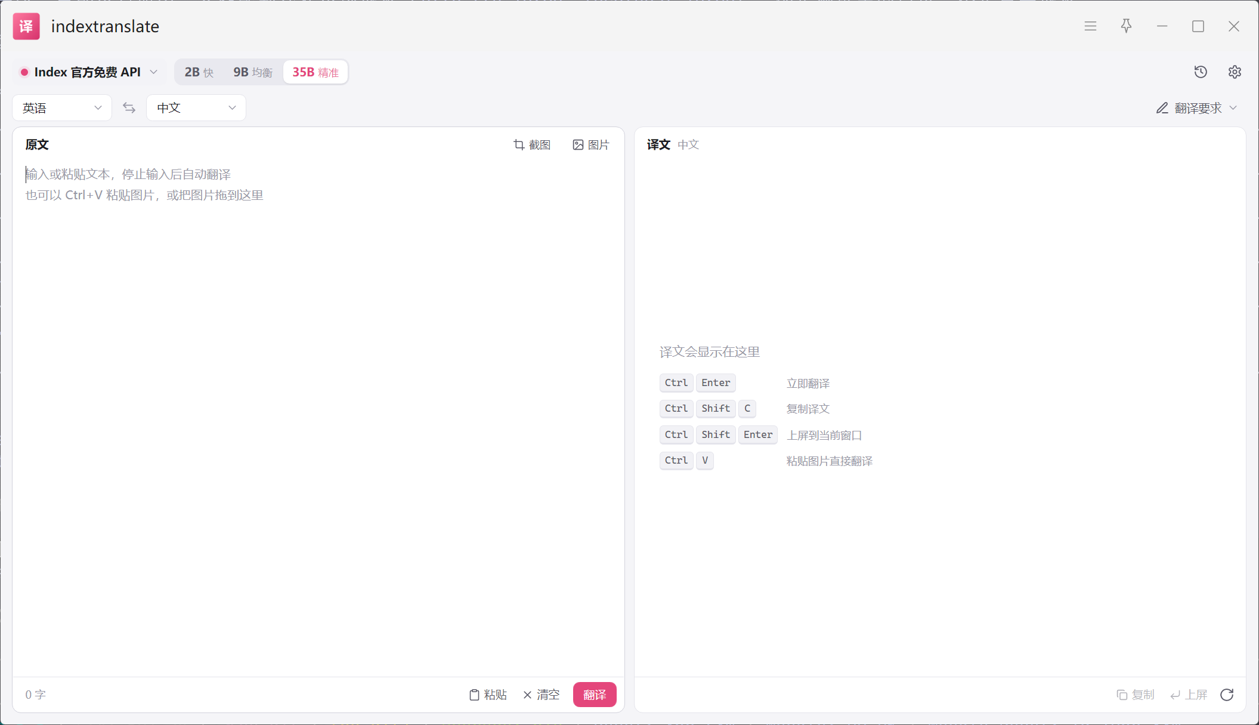
Task: Select the 35B 精准 model
Action: pyautogui.click(x=315, y=72)
